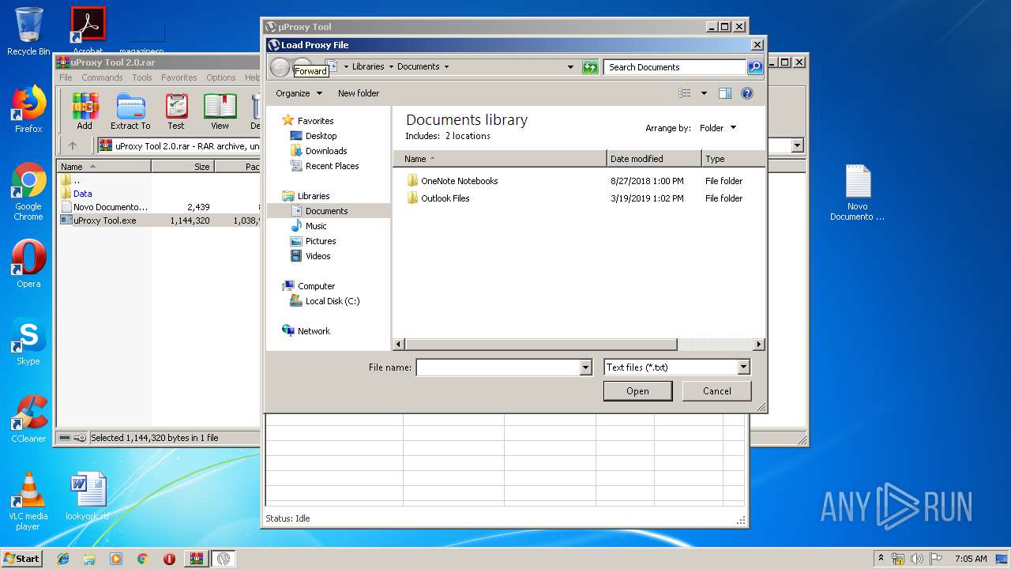Select CCleaner desktop shortcut
This screenshot has height=569, width=1011.
pos(28,420)
